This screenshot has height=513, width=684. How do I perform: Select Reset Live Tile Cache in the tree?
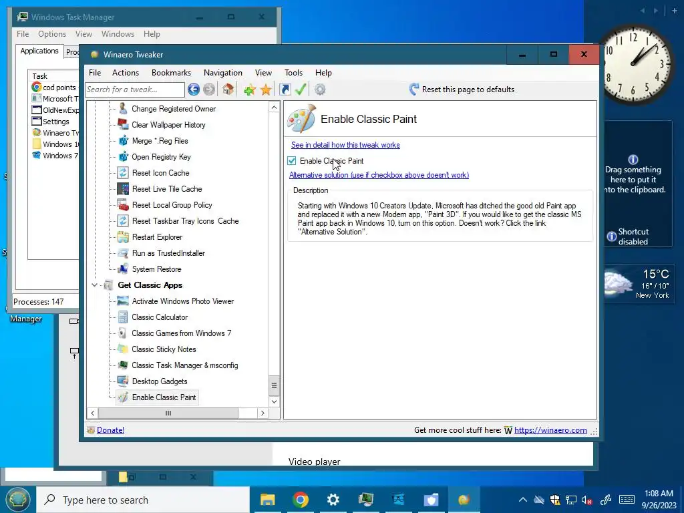click(x=167, y=189)
